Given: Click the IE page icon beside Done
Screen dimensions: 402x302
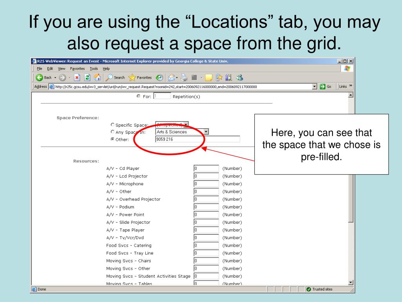Looking at the screenshot, I should coord(34,289).
